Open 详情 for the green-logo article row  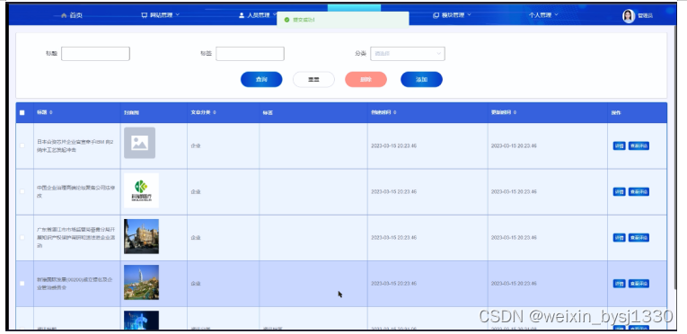click(619, 191)
